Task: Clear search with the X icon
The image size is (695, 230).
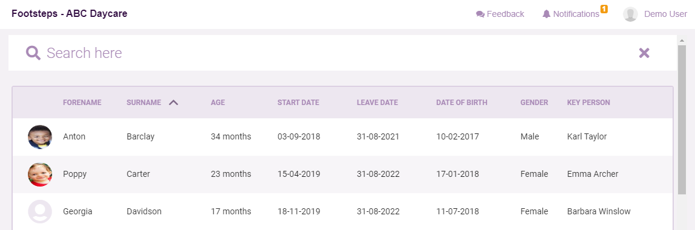Action: pyautogui.click(x=644, y=53)
